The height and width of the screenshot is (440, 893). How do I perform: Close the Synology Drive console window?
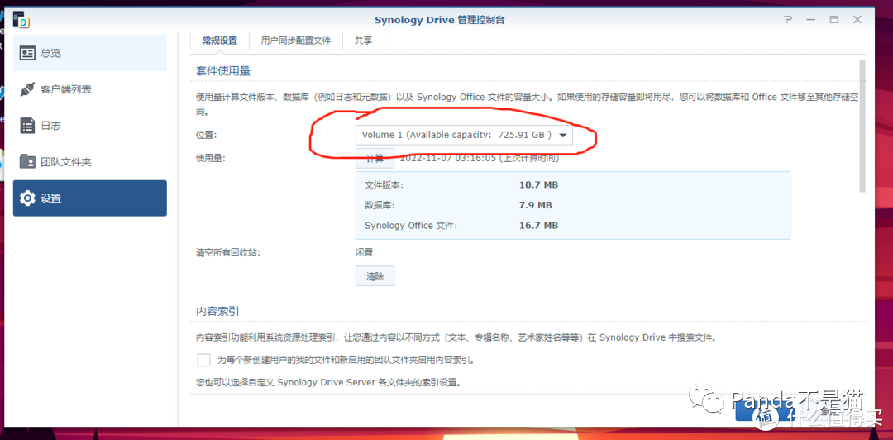[x=857, y=19]
